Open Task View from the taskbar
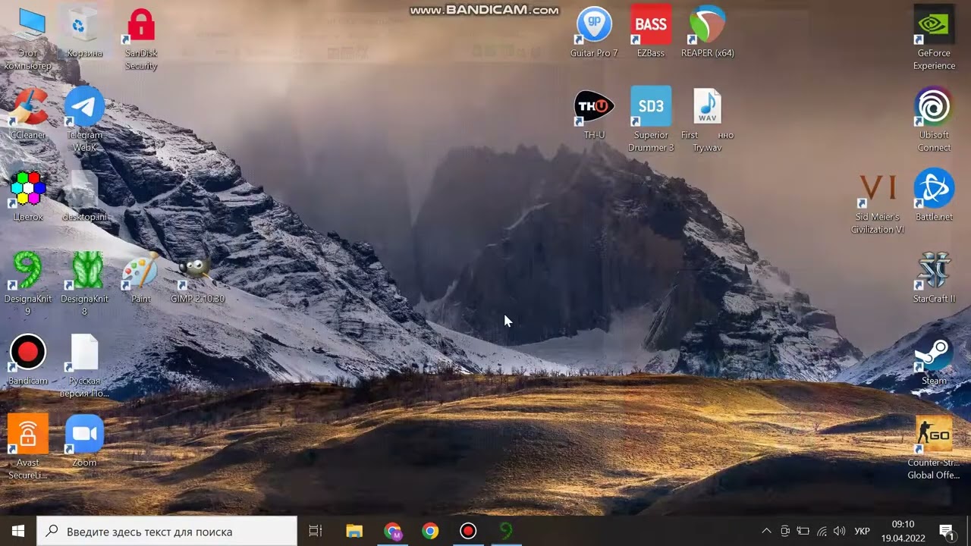The height and width of the screenshot is (546, 971). coord(316,531)
